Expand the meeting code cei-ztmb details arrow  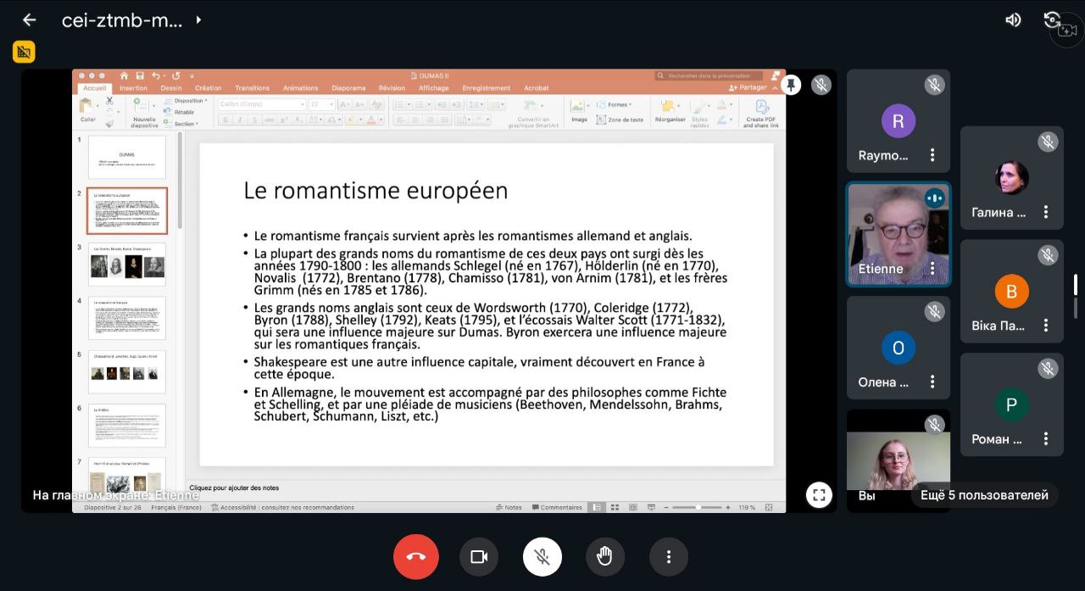pyautogui.click(x=198, y=20)
